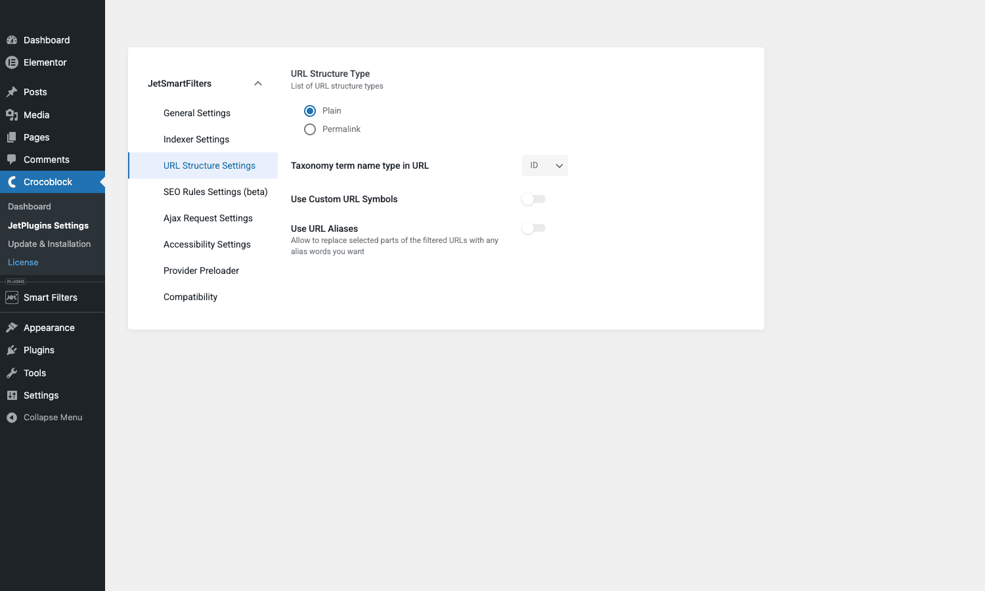The image size is (985, 591).
Task: Click the Comments bubble icon
Action: (12, 160)
